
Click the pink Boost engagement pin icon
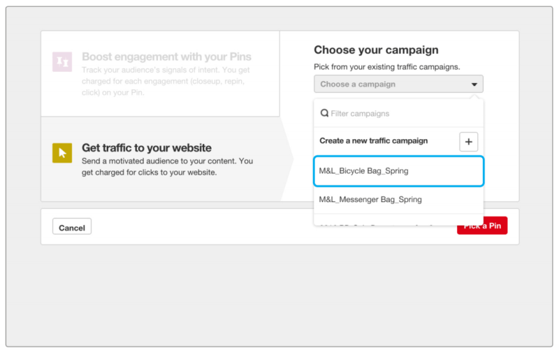[x=62, y=61]
